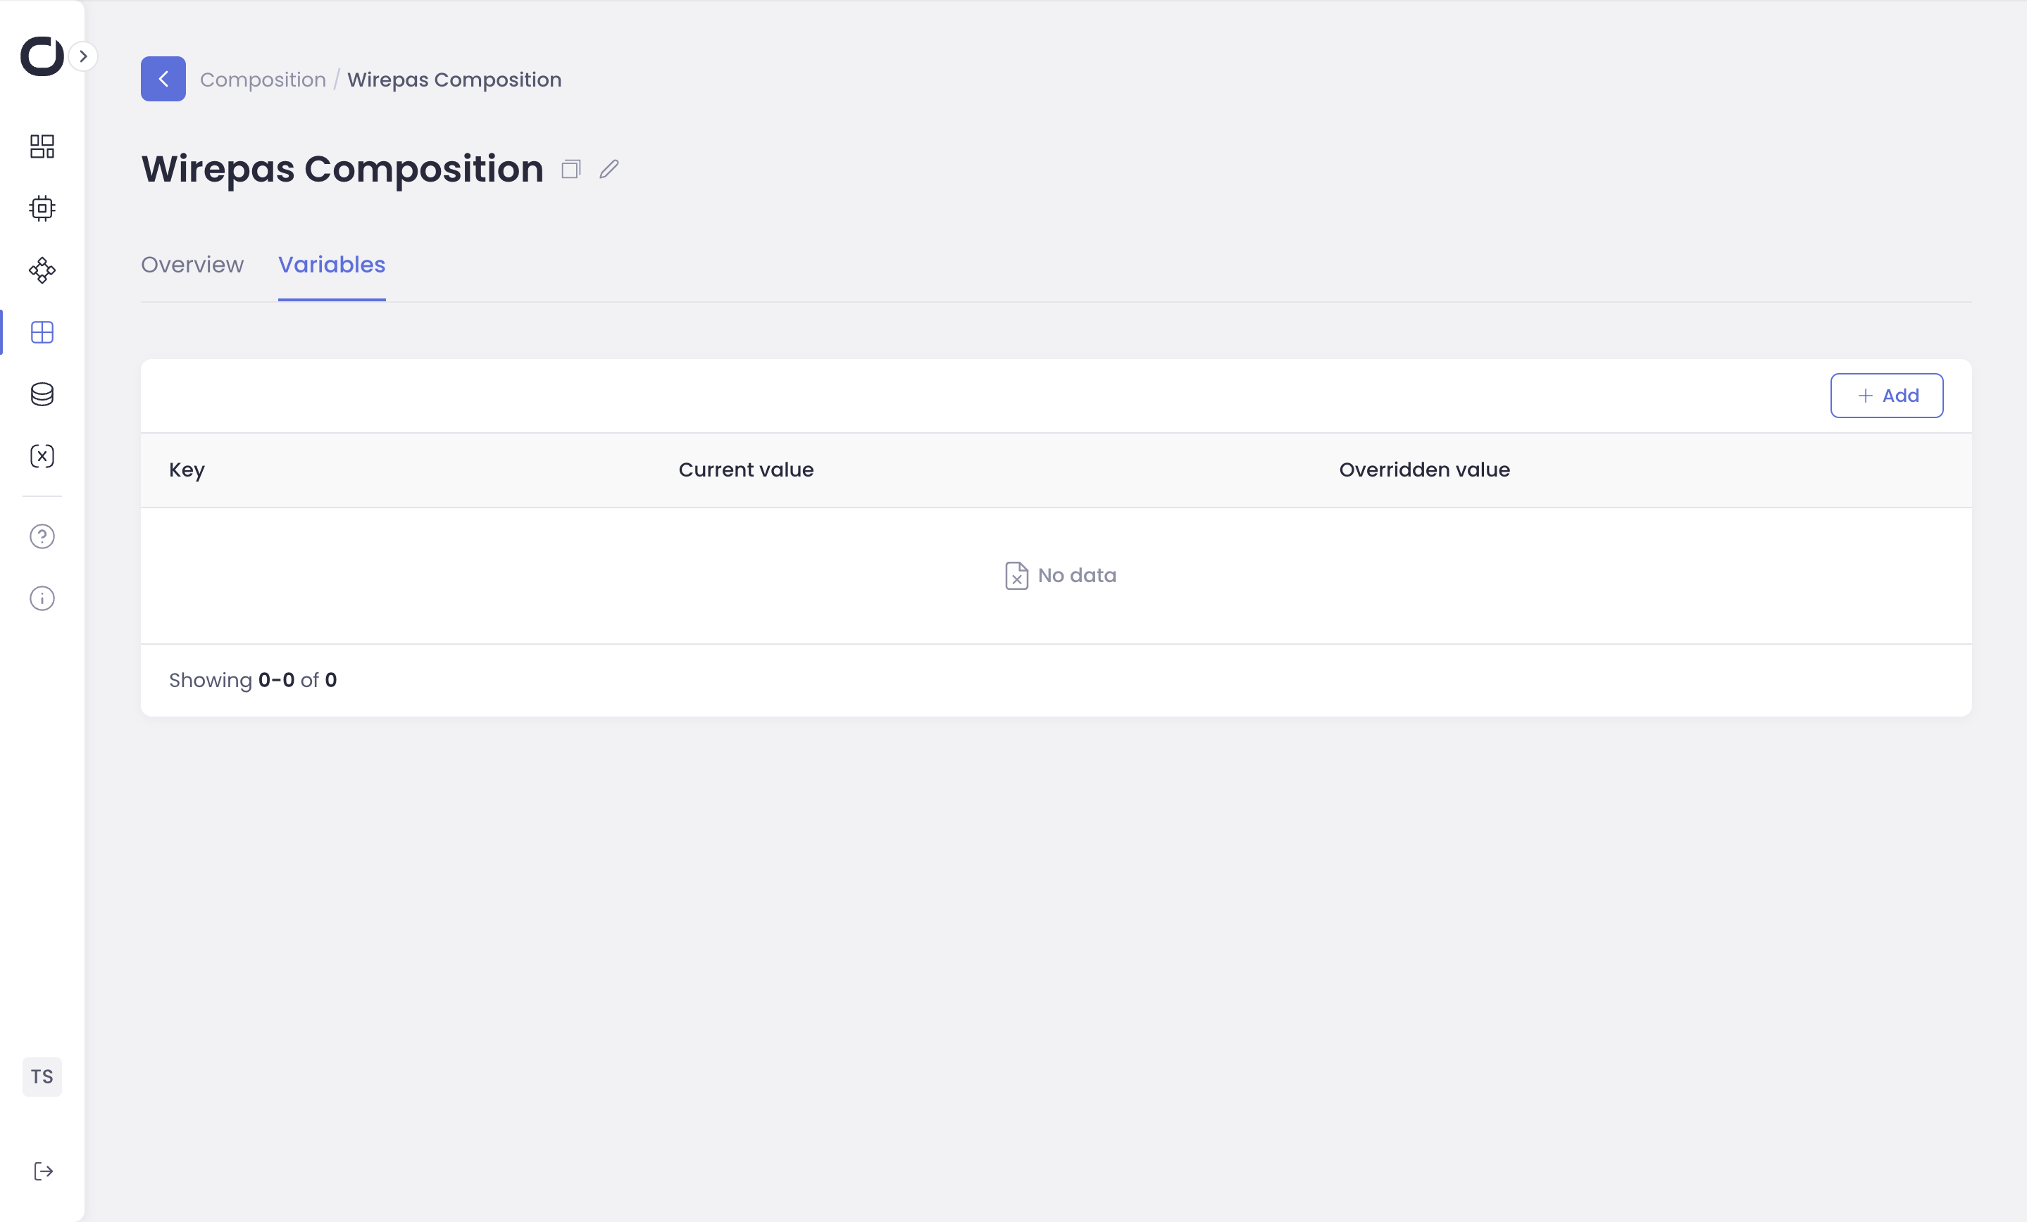Screen dimensions: 2027x1222
Task: Open the devices chip icon in sidebar
Action: (42, 208)
